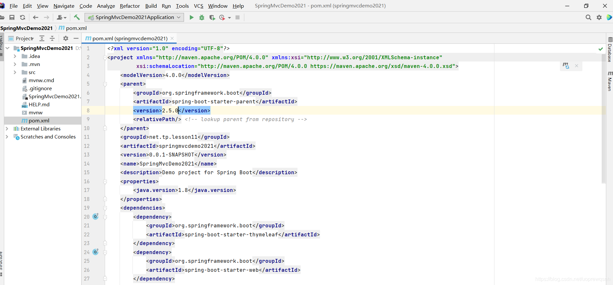
Task: Select pom.xml in the project tree
Action: click(39, 121)
